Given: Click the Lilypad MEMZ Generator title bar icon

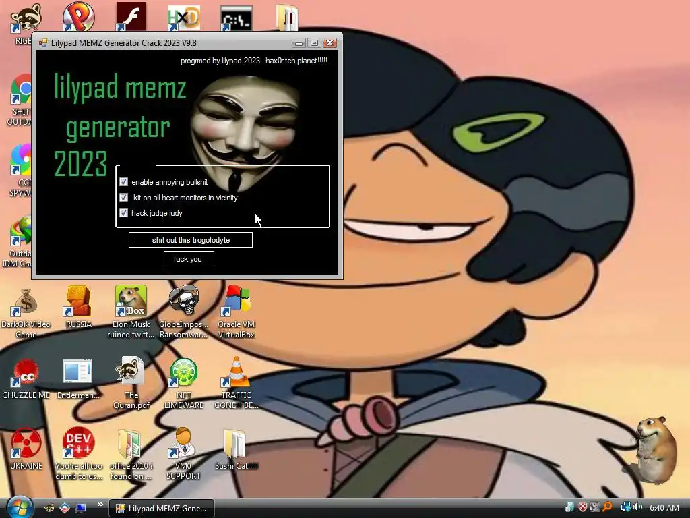Looking at the screenshot, I should tap(42, 42).
